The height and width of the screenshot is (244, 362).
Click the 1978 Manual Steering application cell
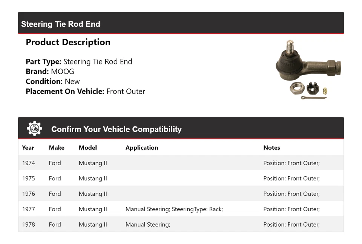click(x=147, y=225)
